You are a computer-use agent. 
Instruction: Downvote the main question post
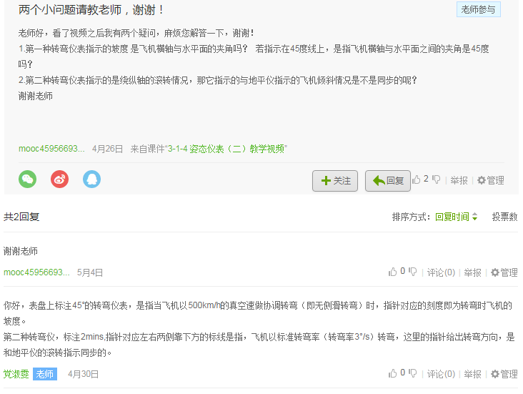click(x=436, y=179)
